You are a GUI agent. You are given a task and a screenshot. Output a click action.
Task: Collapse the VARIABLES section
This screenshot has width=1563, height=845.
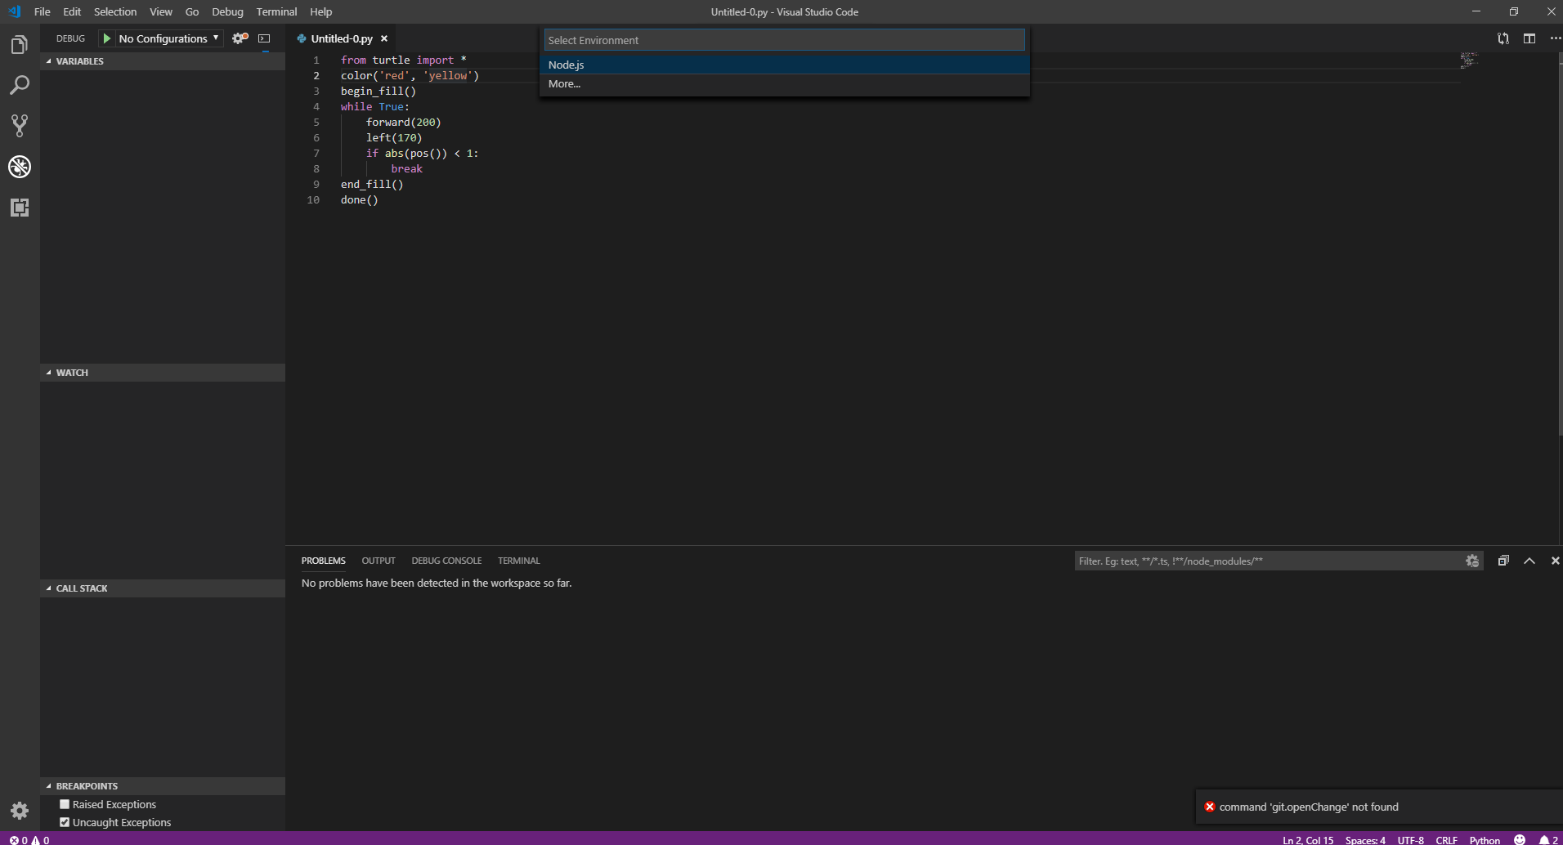click(163, 61)
